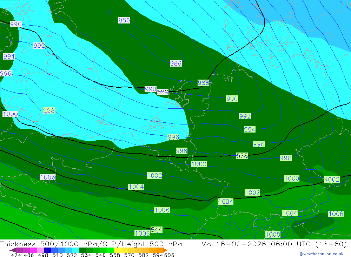Pick the cyan swatch above 522 in legend
351x257 pixels.
pyautogui.click(x=75, y=250)
